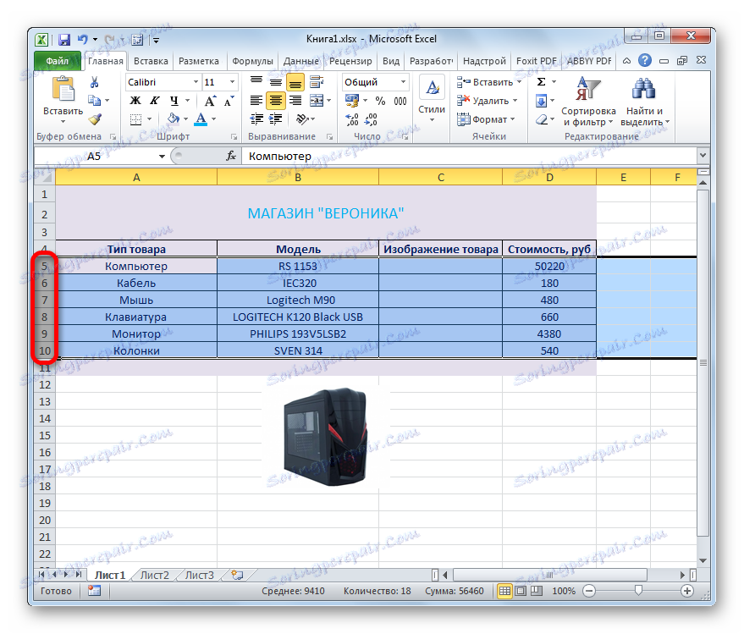This screenshot has width=744, height=634.
Task: Toggle top vertical alignment
Action: coord(256,81)
